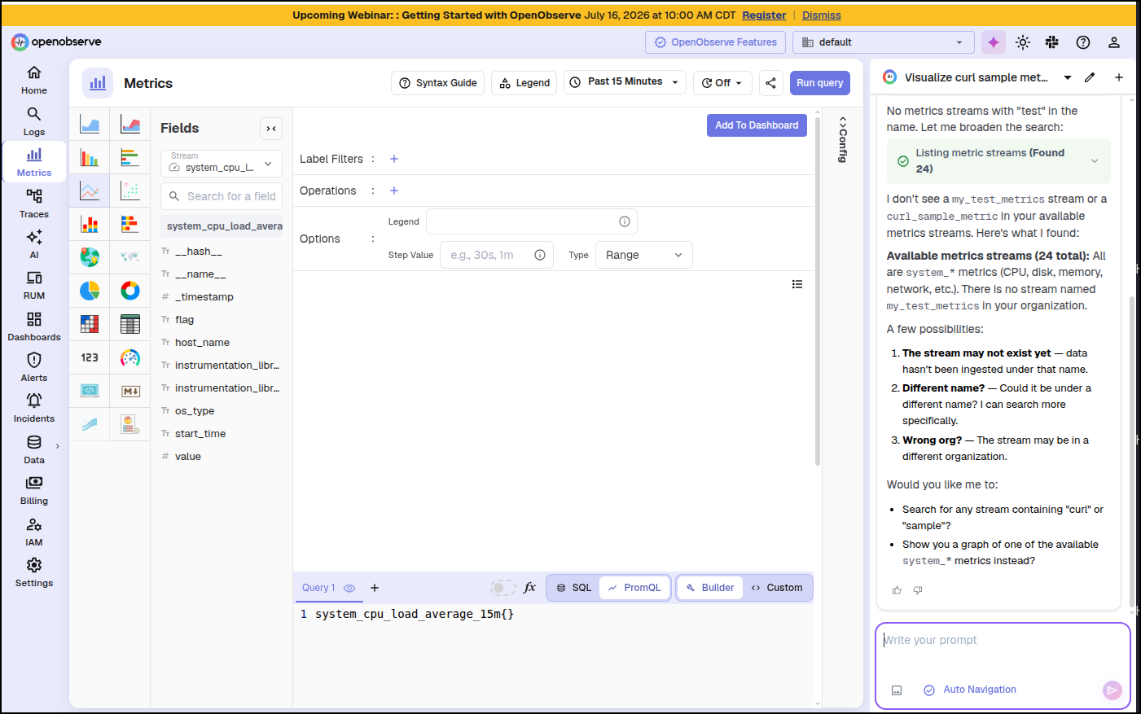Toggle light/dark theme sun icon
The image size is (1141, 714).
[x=1023, y=42]
